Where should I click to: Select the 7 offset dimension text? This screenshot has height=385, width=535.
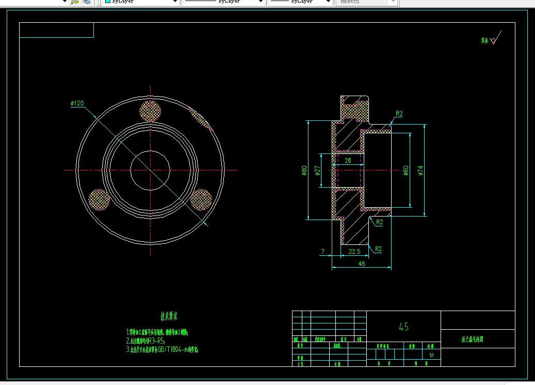pyautogui.click(x=322, y=251)
